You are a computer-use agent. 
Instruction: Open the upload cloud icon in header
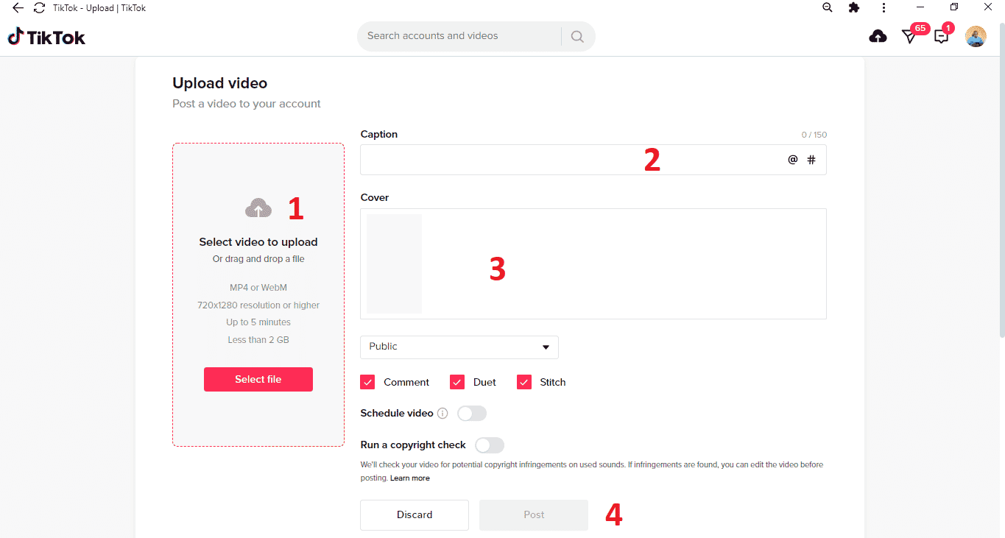click(x=878, y=36)
